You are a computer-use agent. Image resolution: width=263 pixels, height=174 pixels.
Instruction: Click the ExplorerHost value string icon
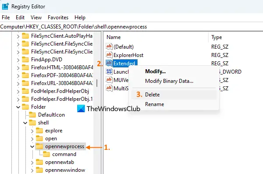(109, 55)
